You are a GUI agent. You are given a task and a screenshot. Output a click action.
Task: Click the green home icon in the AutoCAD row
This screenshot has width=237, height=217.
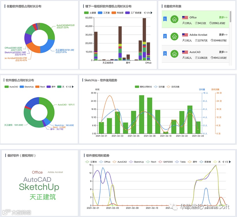pyautogui.click(x=174, y=54)
